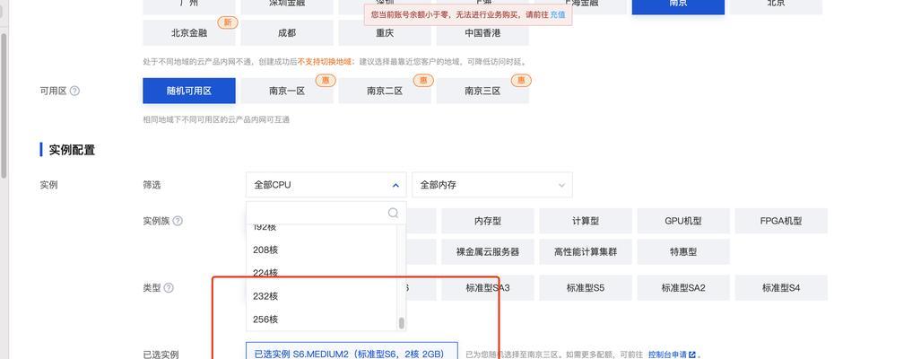Open the 全部内存 dropdown
This screenshot has width=921, height=359.
(x=492, y=185)
